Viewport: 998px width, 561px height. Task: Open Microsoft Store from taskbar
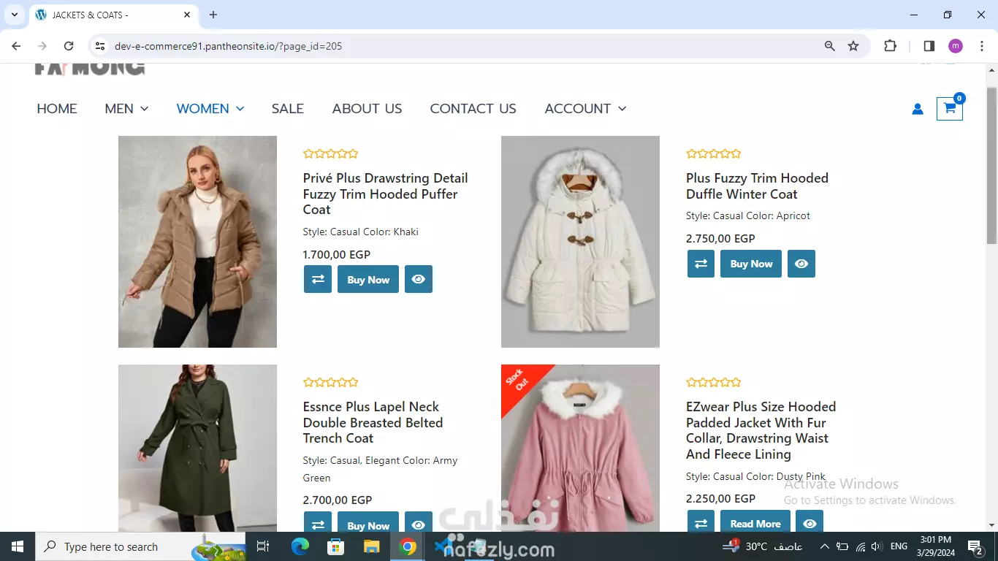[336, 546]
